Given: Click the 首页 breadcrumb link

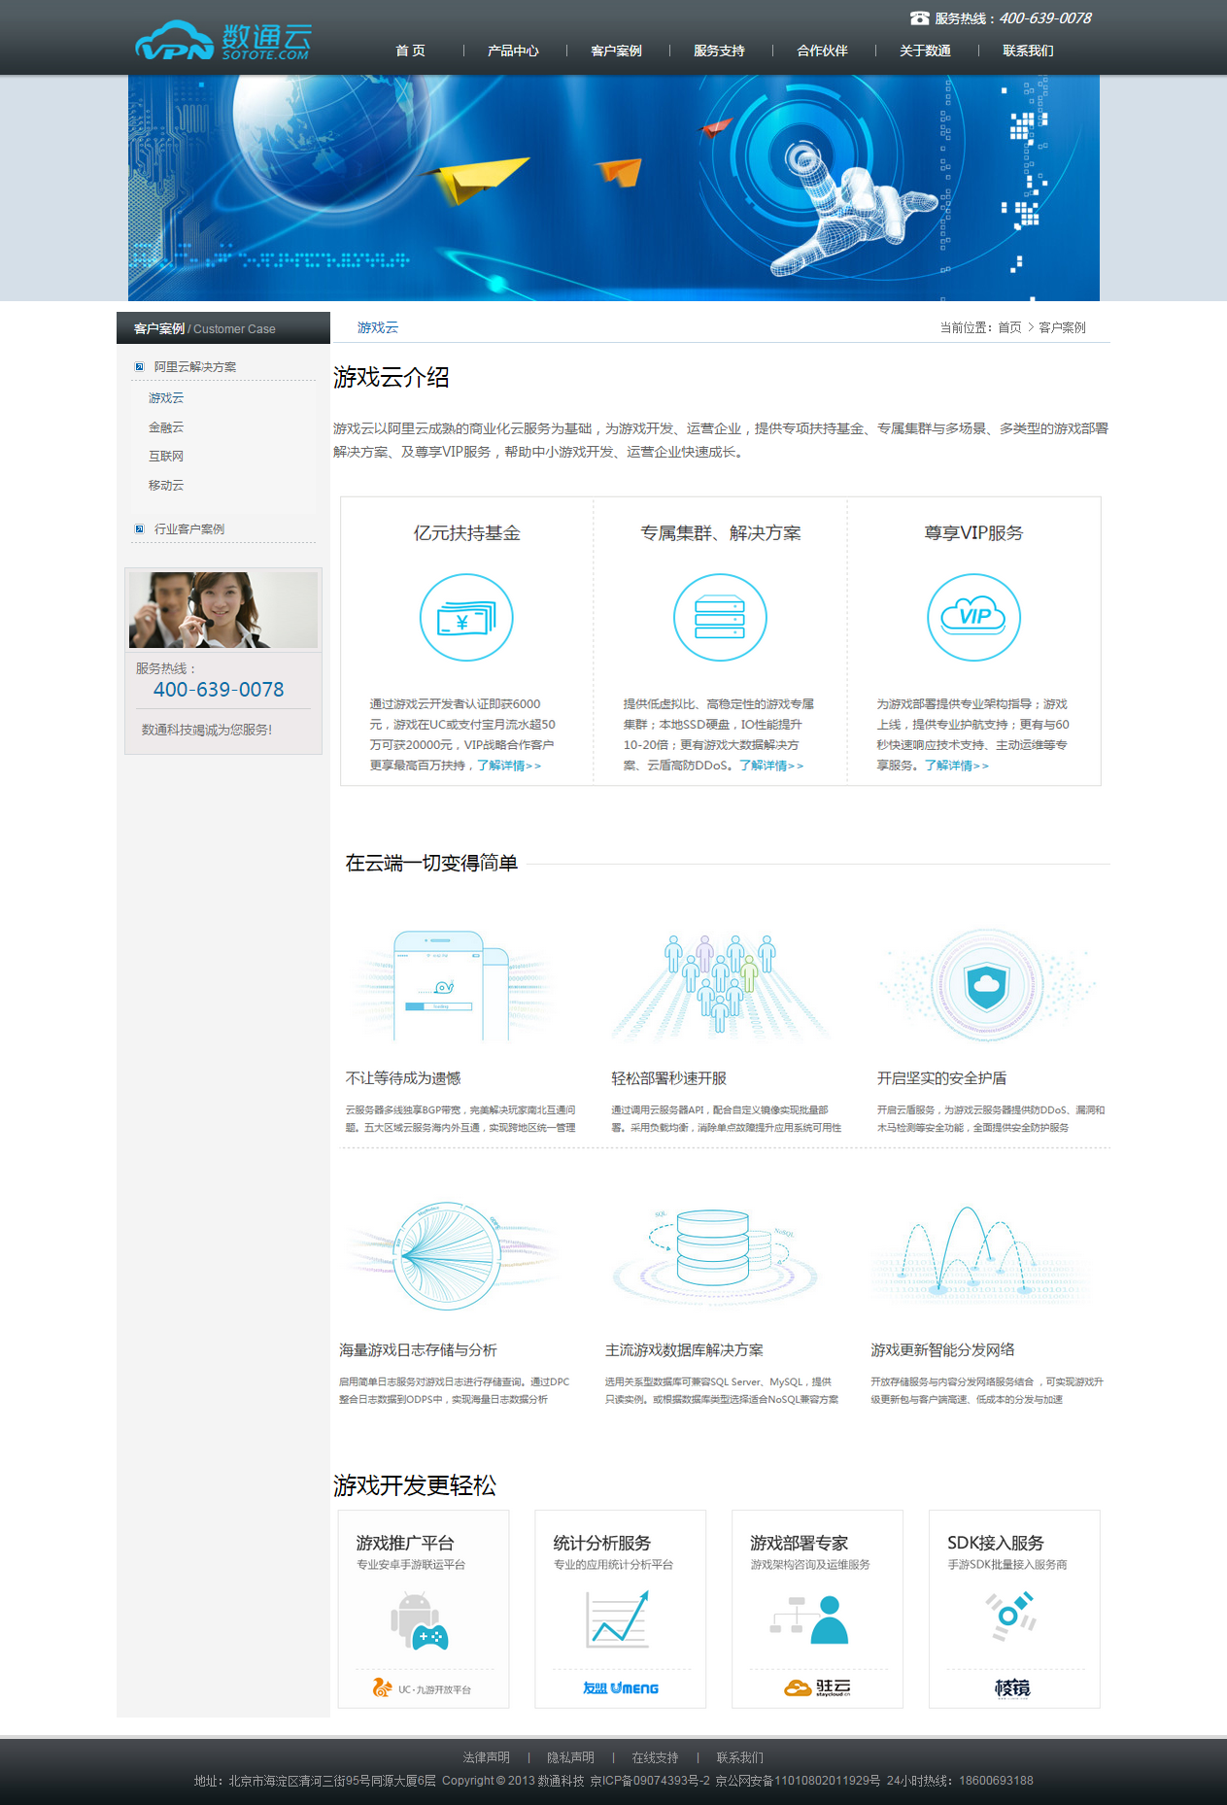Looking at the screenshot, I should click(1009, 328).
